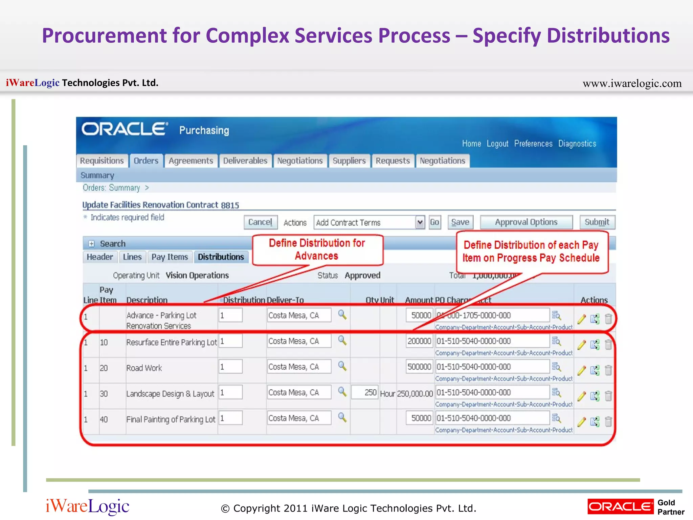
Task: Click the Go button
Action: (435, 222)
